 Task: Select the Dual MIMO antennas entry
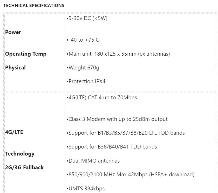point(93,161)
